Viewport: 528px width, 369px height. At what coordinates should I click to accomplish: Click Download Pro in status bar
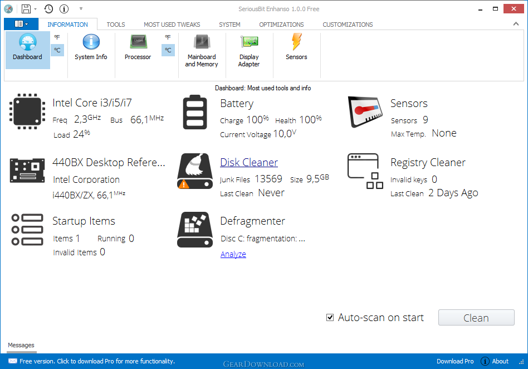(455, 361)
